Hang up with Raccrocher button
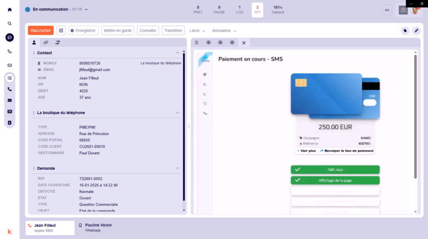428x239 pixels. (x=41, y=30)
